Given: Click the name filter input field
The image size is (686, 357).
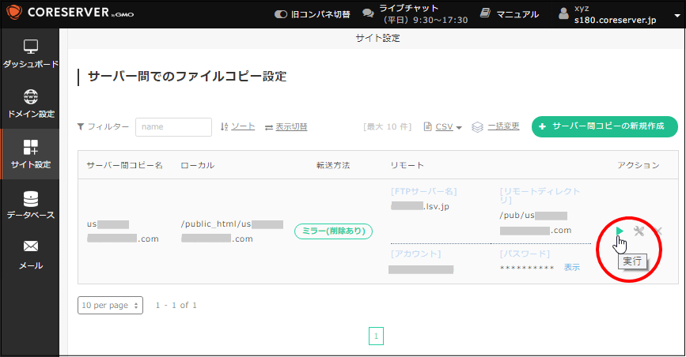Looking at the screenshot, I should 173,126.
